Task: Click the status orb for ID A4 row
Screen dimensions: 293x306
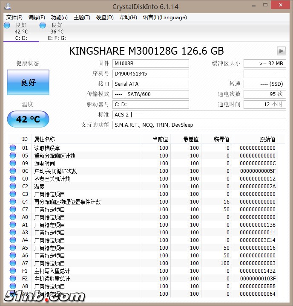Action: coord(13,240)
